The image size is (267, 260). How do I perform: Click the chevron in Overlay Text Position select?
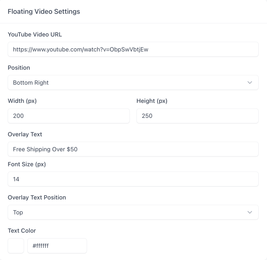(249, 212)
